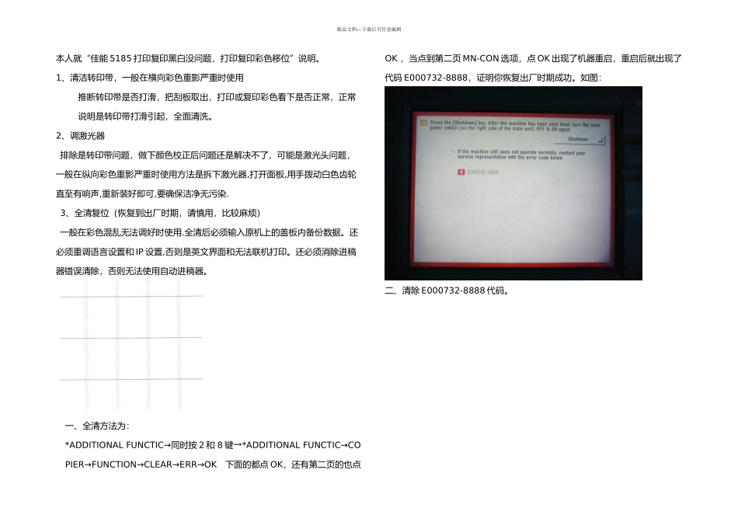The image size is (738, 522).
Task: Click the line starting 推断转印带是否打滑
Action: pos(217,97)
